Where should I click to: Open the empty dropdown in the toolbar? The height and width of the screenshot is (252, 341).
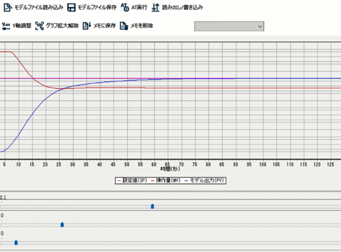tap(229, 26)
